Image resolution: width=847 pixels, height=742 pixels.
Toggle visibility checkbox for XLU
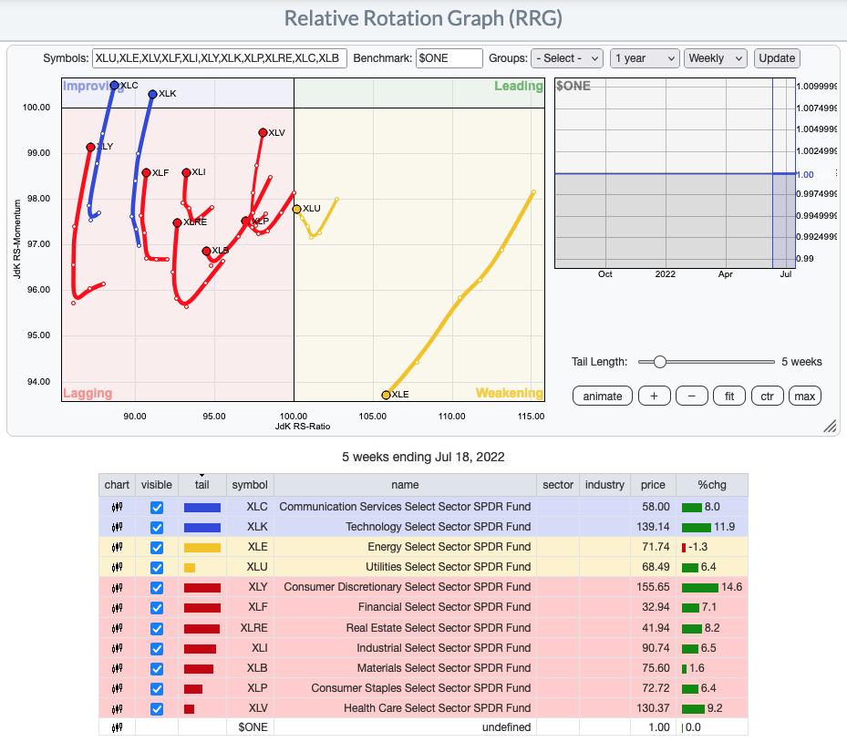coord(157,568)
